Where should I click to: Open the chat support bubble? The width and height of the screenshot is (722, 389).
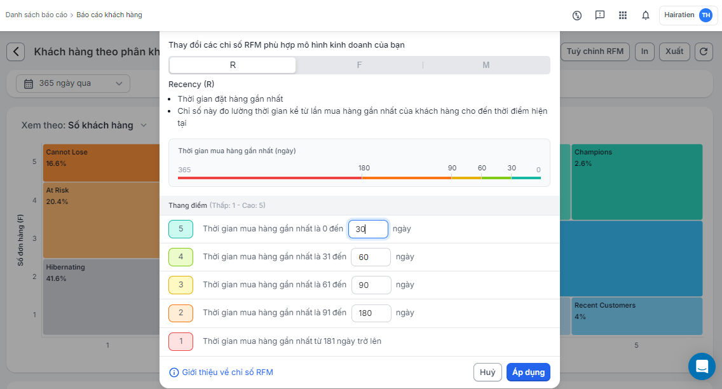click(x=702, y=366)
